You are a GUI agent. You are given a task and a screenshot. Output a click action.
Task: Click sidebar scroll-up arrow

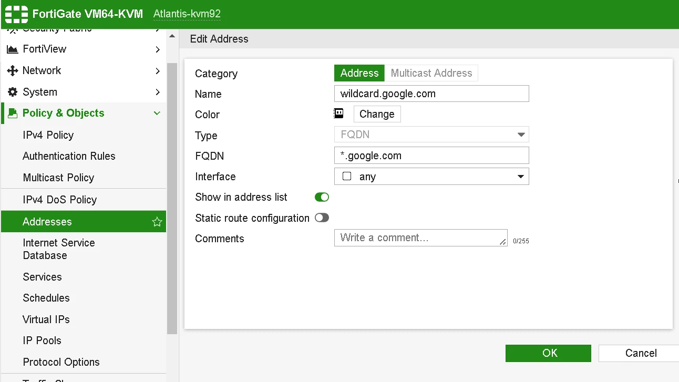tap(172, 36)
